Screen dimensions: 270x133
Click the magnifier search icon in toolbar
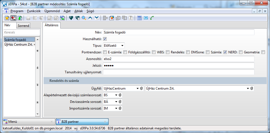(84, 18)
